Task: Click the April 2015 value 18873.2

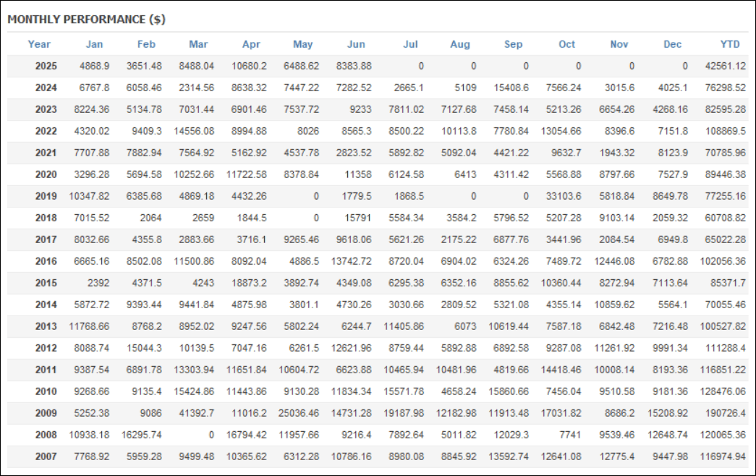Action: (x=249, y=283)
